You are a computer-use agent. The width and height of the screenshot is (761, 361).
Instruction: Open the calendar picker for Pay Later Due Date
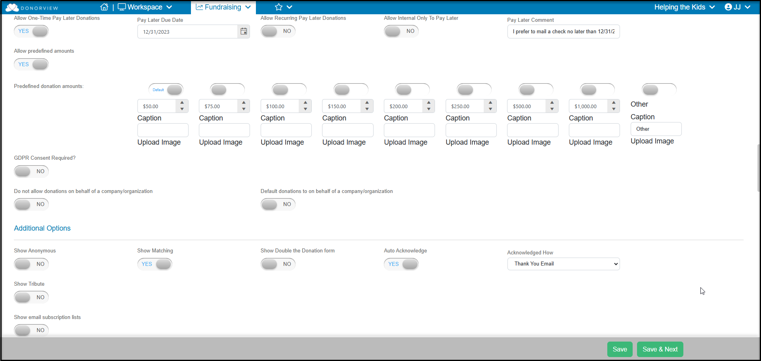[244, 31]
